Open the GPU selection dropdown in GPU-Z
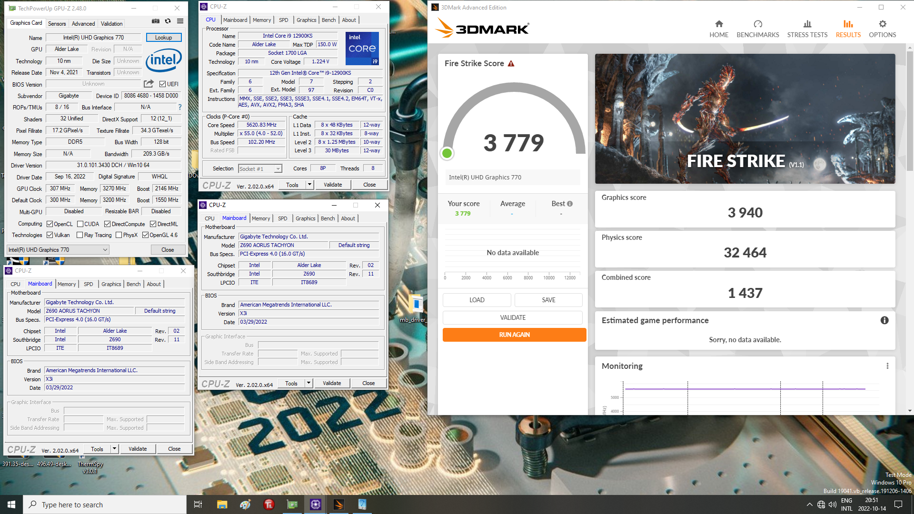914x514 pixels. [x=58, y=250]
